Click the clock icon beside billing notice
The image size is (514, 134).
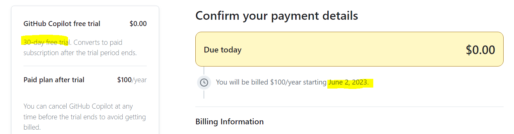(204, 82)
